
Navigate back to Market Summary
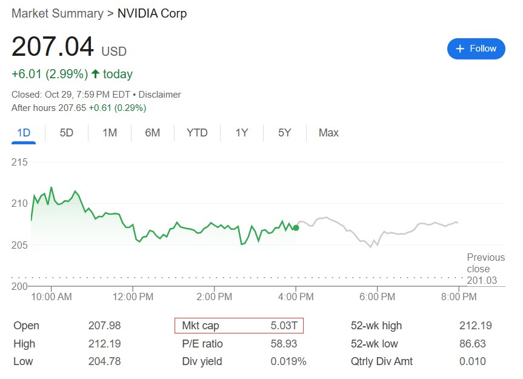[56, 13]
